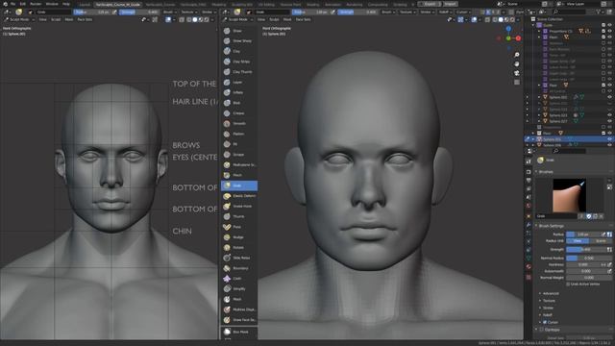The width and height of the screenshot is (615, 346).
Task: Adjust the Normal Radius slider
Action: click(x=589, y=259)
